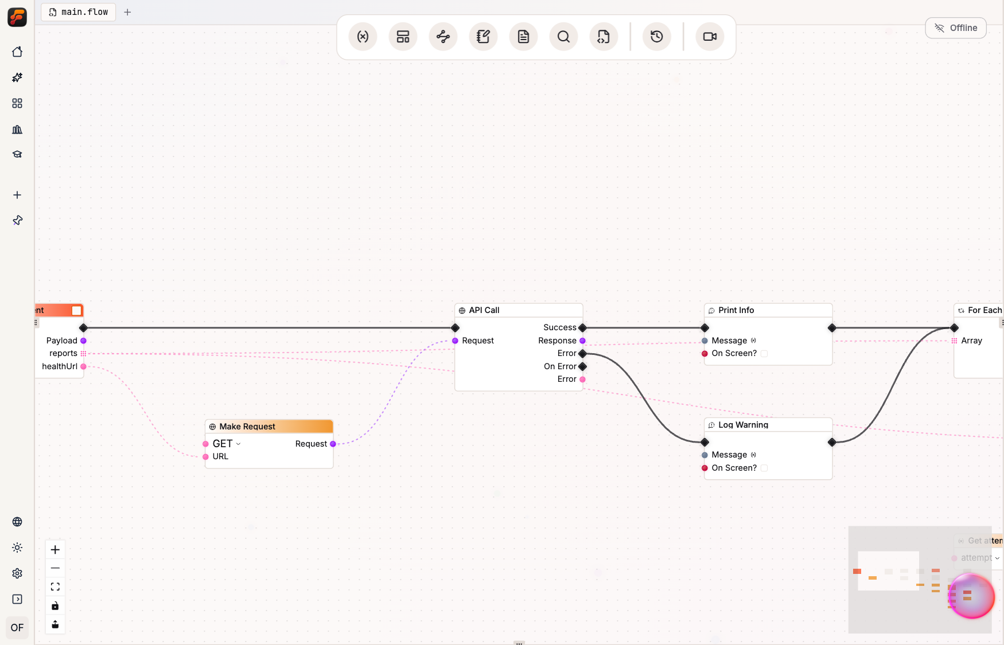
Task: Open the OF user avatar
Action: [x=17, y=628]
